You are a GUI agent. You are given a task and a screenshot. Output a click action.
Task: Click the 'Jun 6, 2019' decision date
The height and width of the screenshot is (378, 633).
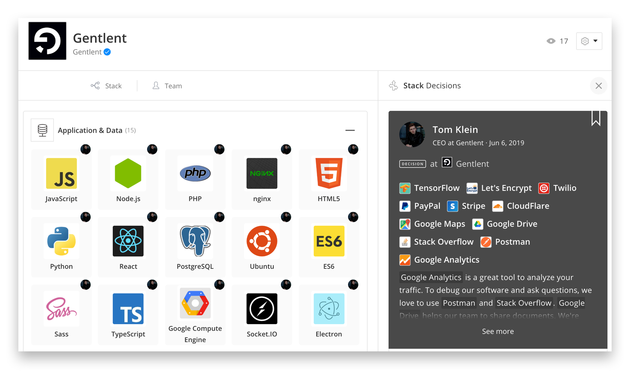click(507, 143)
